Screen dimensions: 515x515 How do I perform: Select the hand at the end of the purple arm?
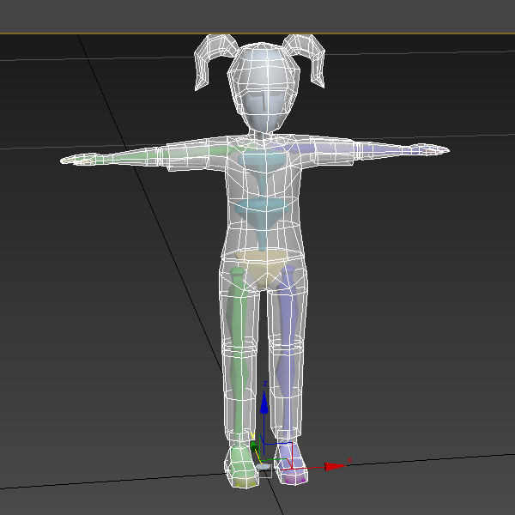432,148
